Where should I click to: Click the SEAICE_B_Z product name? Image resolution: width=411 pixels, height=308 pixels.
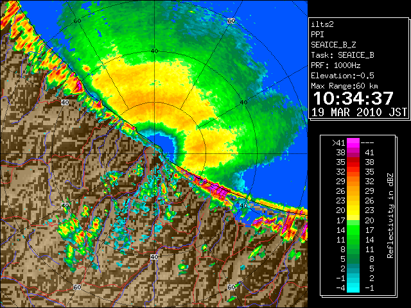point(333,45)
